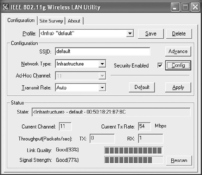Click the Throughput(Packets/sec) label

click(45, 139)
